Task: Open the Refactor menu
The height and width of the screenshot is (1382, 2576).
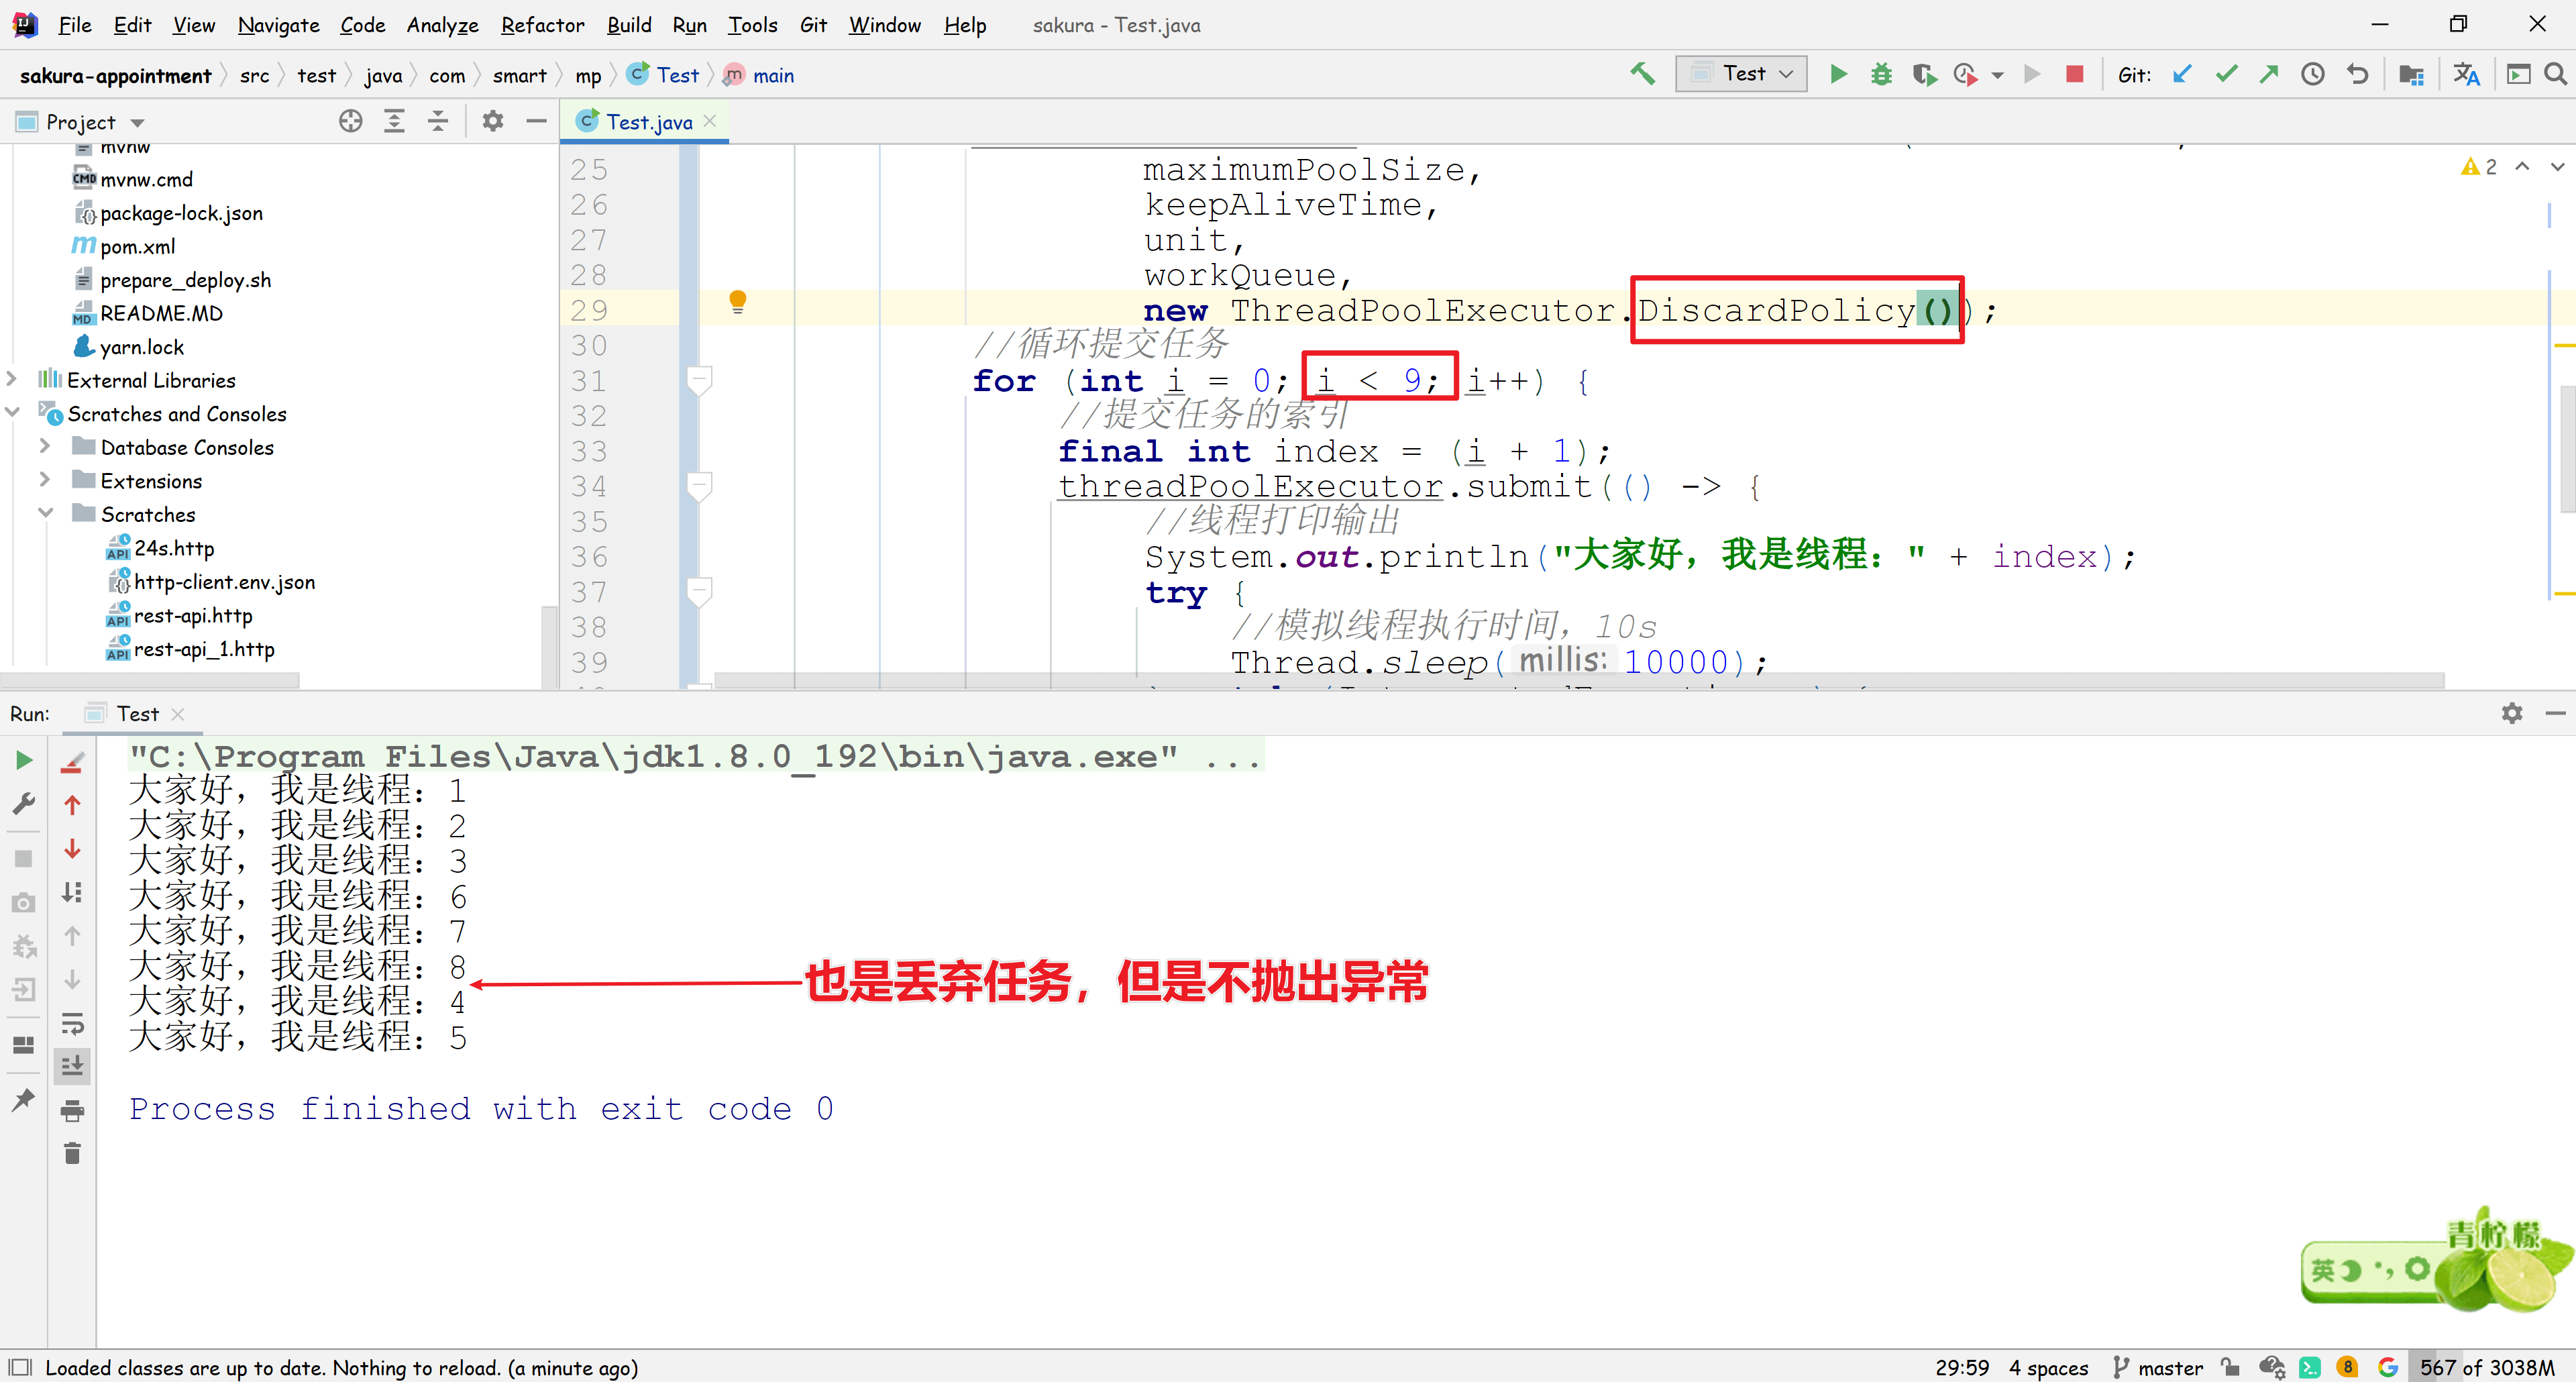Action: click(x=542, y=25)
